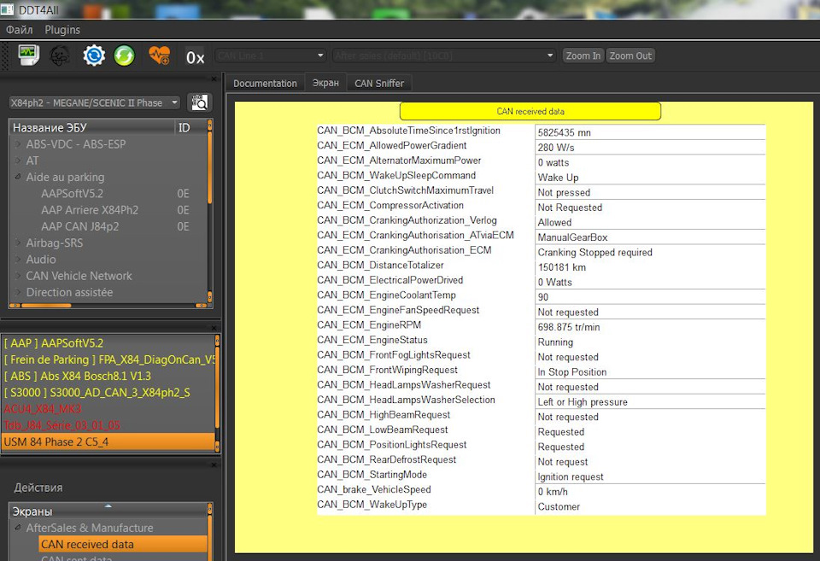Select AAPSoftV5.2 in the ECU tree

[72, 194]
